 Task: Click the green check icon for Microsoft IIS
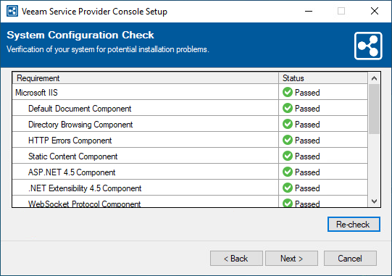point(288,92)
